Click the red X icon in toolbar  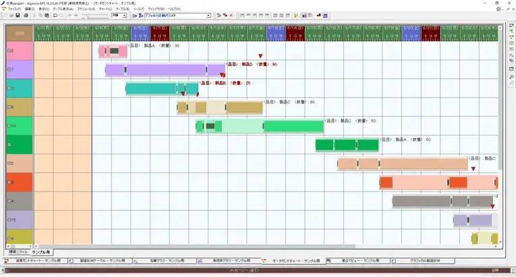231,15
